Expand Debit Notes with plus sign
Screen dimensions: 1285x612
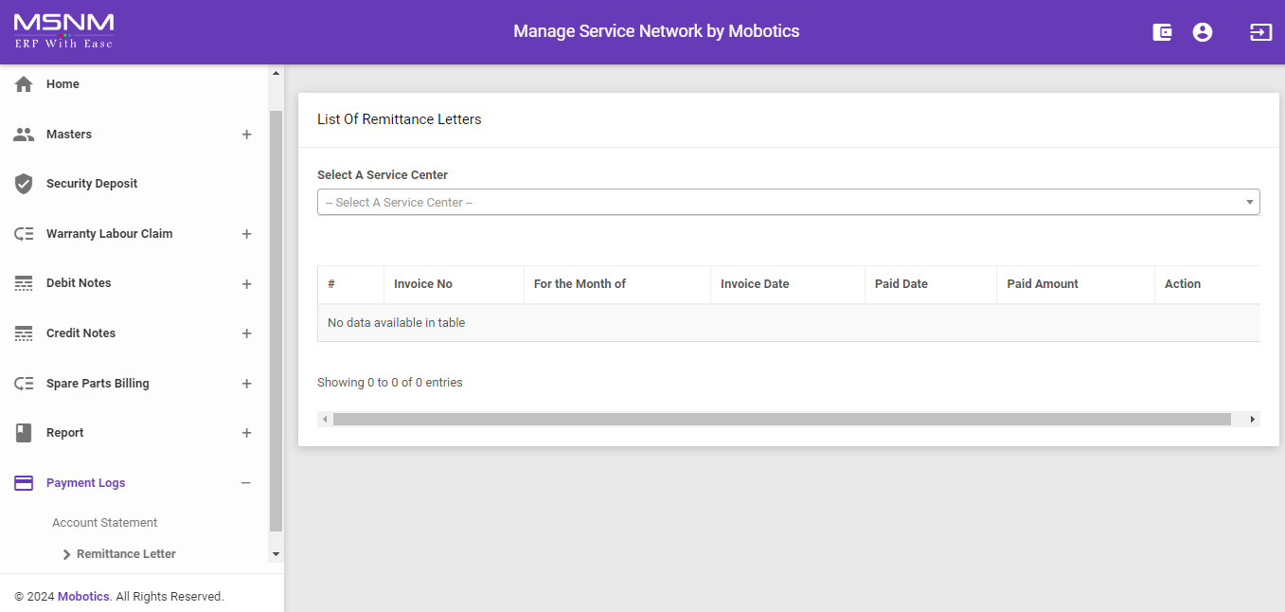tap(246, 284)
